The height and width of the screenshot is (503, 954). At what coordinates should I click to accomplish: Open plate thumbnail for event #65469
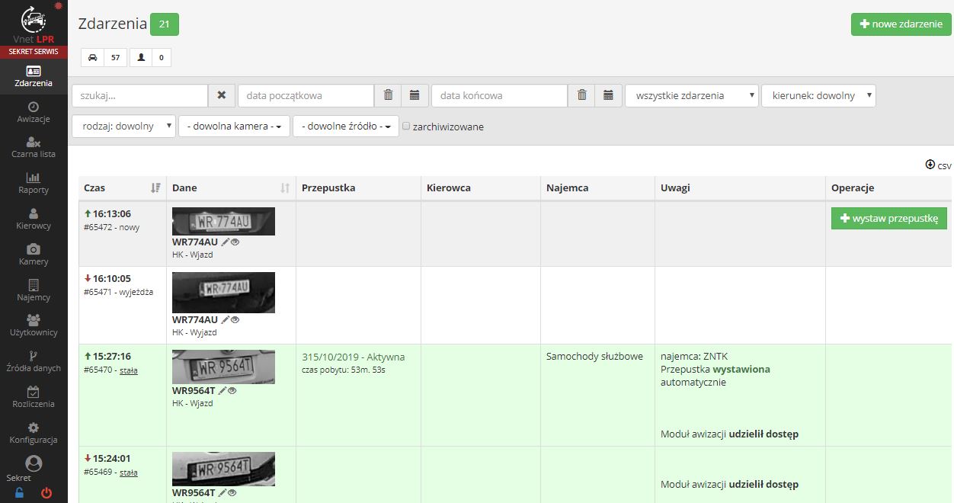pos(223,469)
